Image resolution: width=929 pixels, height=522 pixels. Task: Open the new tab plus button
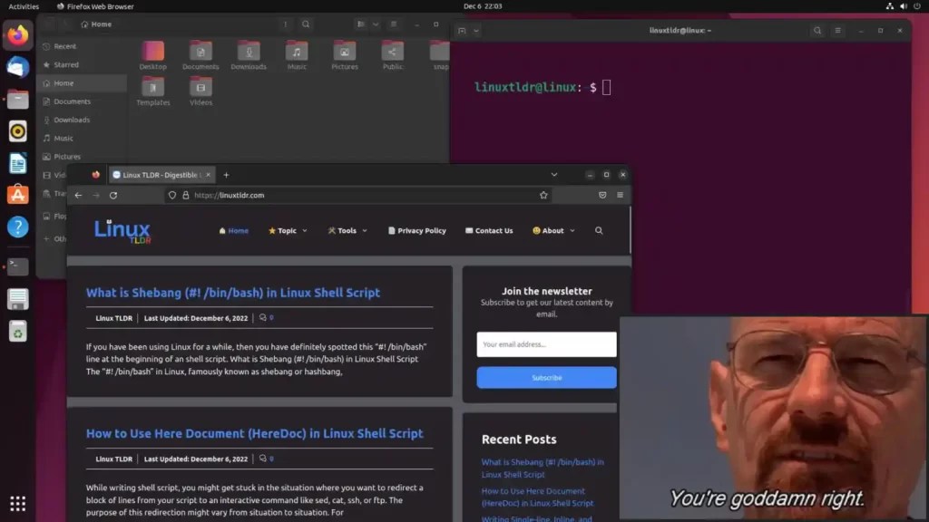pyautogui.click(x=226, y=175)
